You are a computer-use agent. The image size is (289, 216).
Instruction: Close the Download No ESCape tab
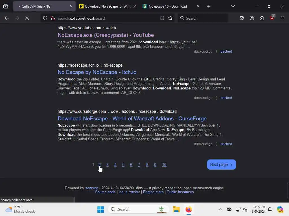point(135,6)
